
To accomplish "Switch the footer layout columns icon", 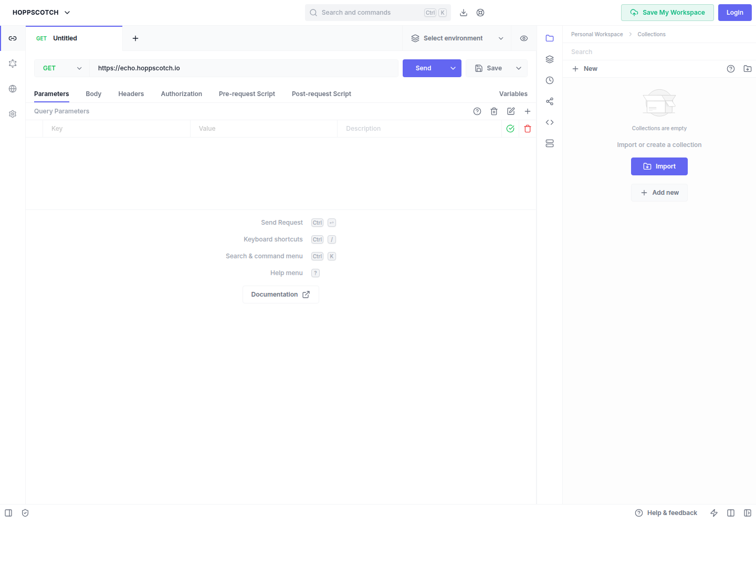I will pos(731,513).
